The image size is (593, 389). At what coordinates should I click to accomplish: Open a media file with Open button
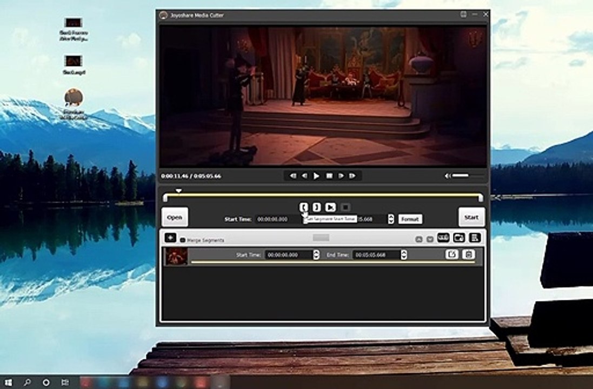pos(175,217)
